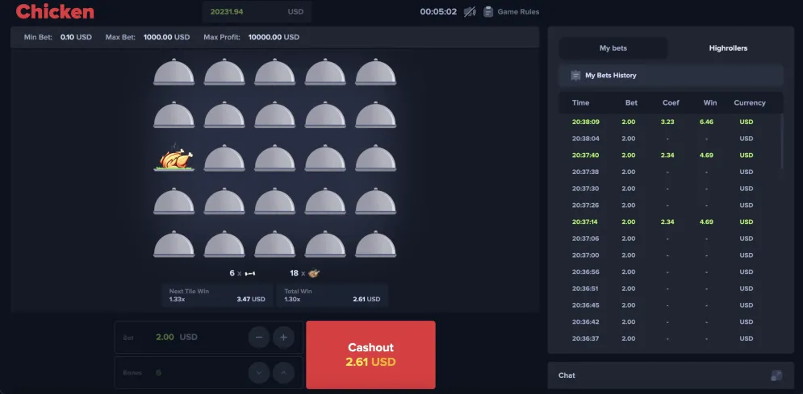Viewport: 803px width, 394px height.
Task: Click the Chicken game logo
Action: 55,11
